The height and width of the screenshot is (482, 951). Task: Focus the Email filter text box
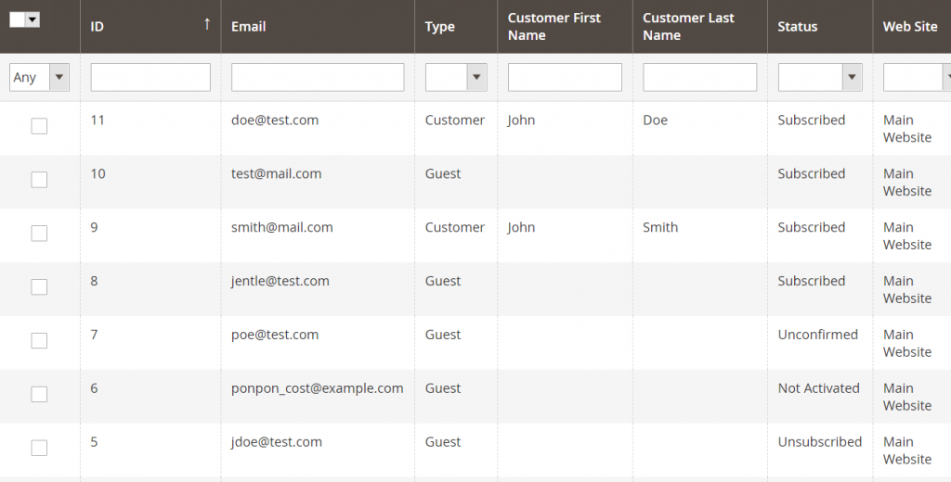[318, 78]
